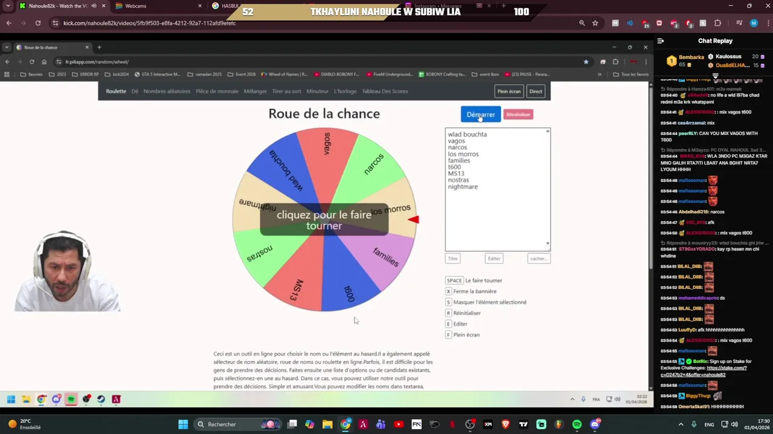The height and width of the screenshot is (434, 773).
Task: Open Spotify from the taskbar
Action: (577, 424)
